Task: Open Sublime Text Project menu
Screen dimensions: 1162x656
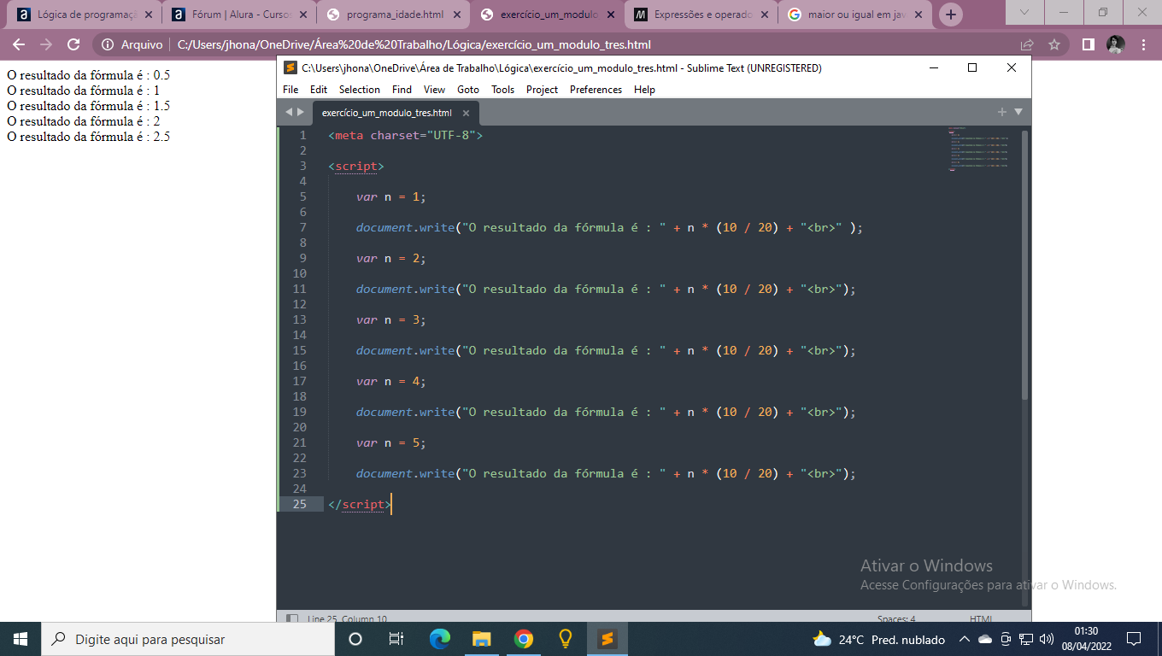Action: (542, 90)
